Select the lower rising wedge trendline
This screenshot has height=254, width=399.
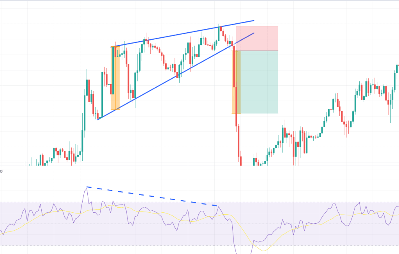point(156,88)
